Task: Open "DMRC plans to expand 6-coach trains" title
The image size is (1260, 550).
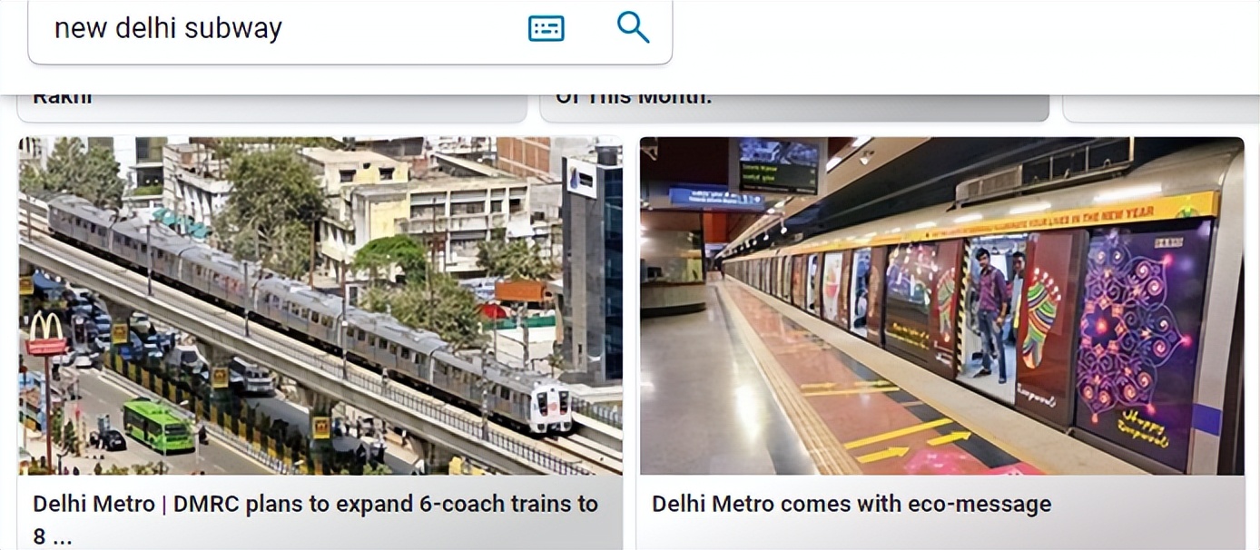Action: (x=315, y=504)
